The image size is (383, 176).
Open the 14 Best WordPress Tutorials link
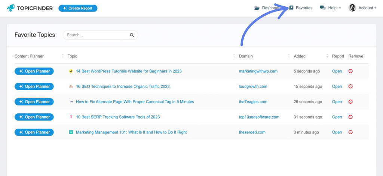[x=129, y=71]
